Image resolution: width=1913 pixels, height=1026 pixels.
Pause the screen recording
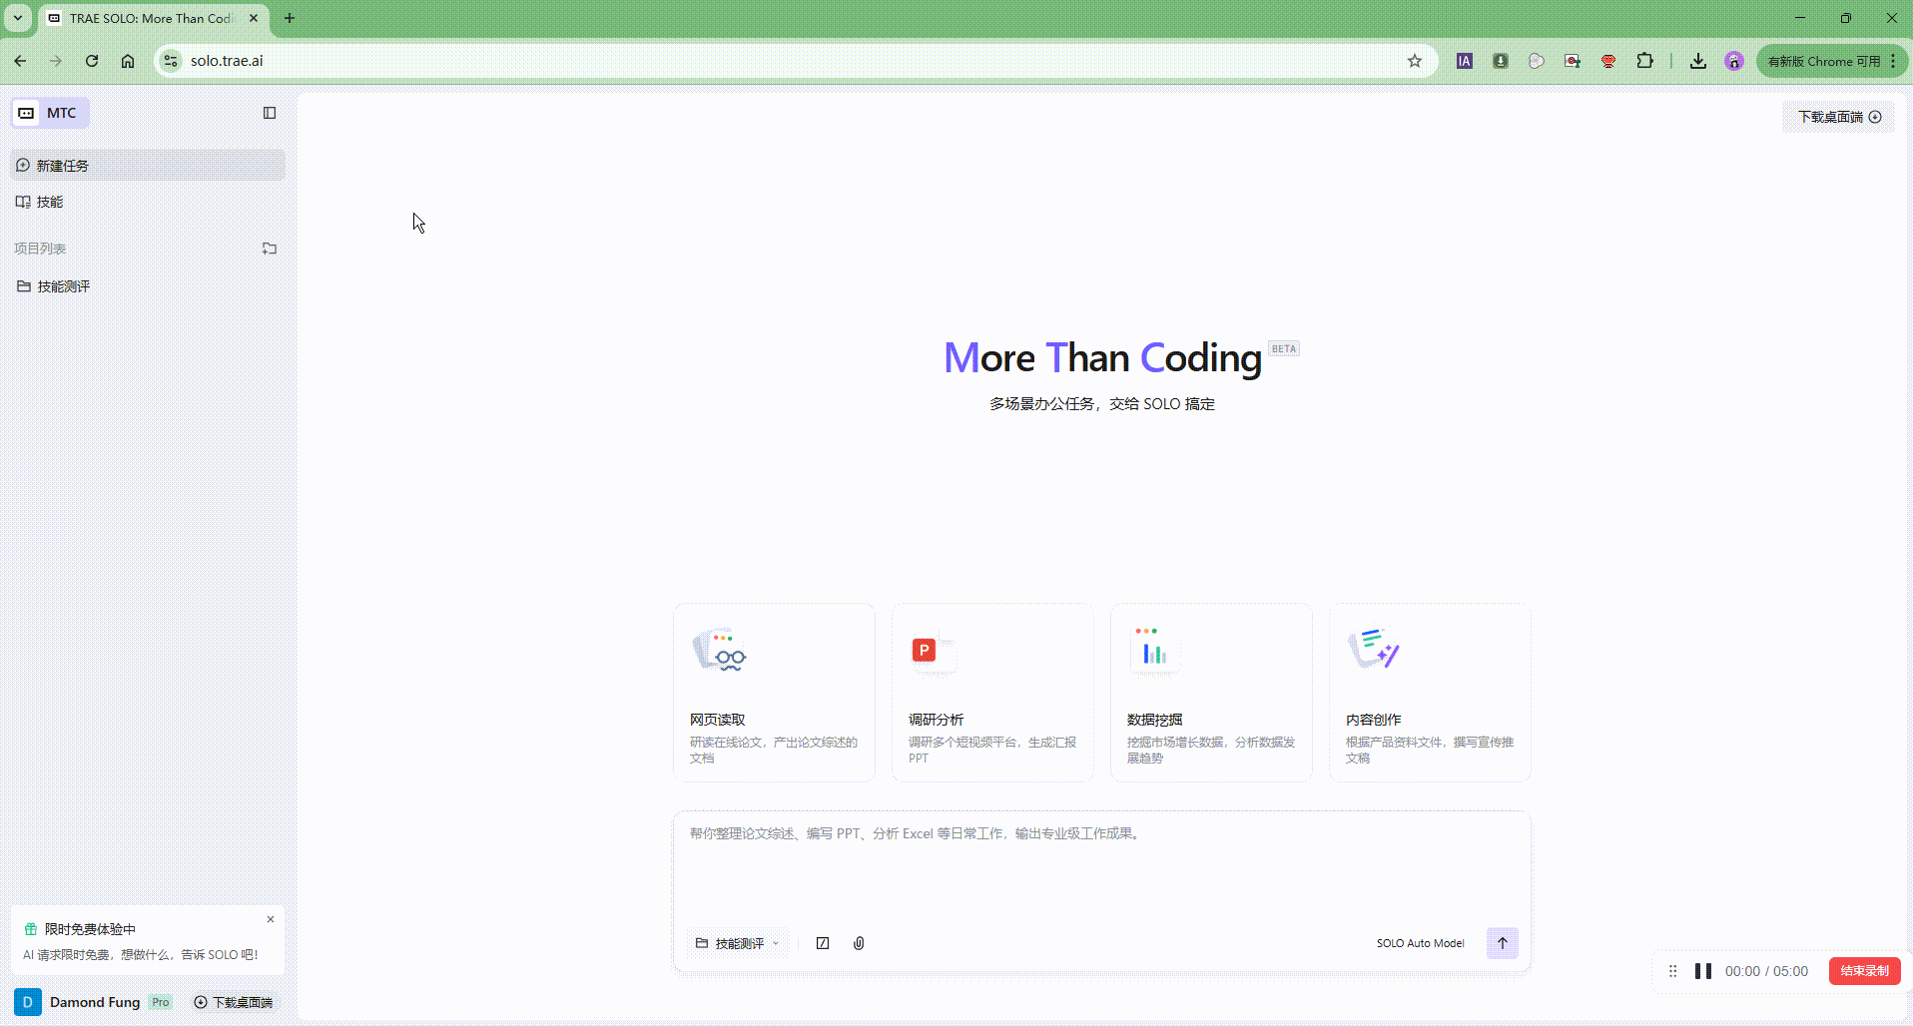1703,971
